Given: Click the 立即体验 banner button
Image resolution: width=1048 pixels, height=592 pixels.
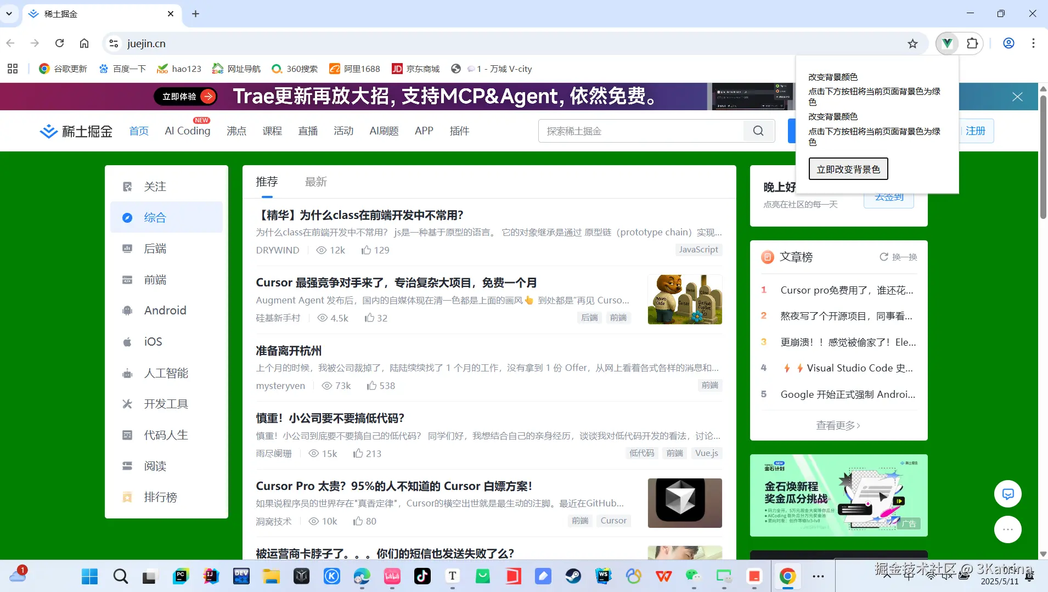Looking at the screenshot, I should 185,97.
